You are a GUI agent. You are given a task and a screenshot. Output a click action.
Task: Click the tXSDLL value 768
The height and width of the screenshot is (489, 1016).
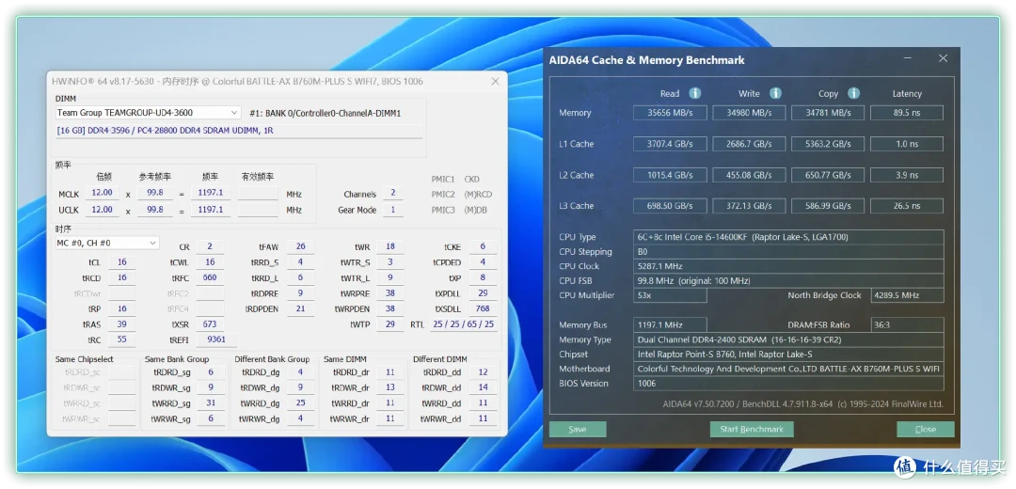(483, 309)
